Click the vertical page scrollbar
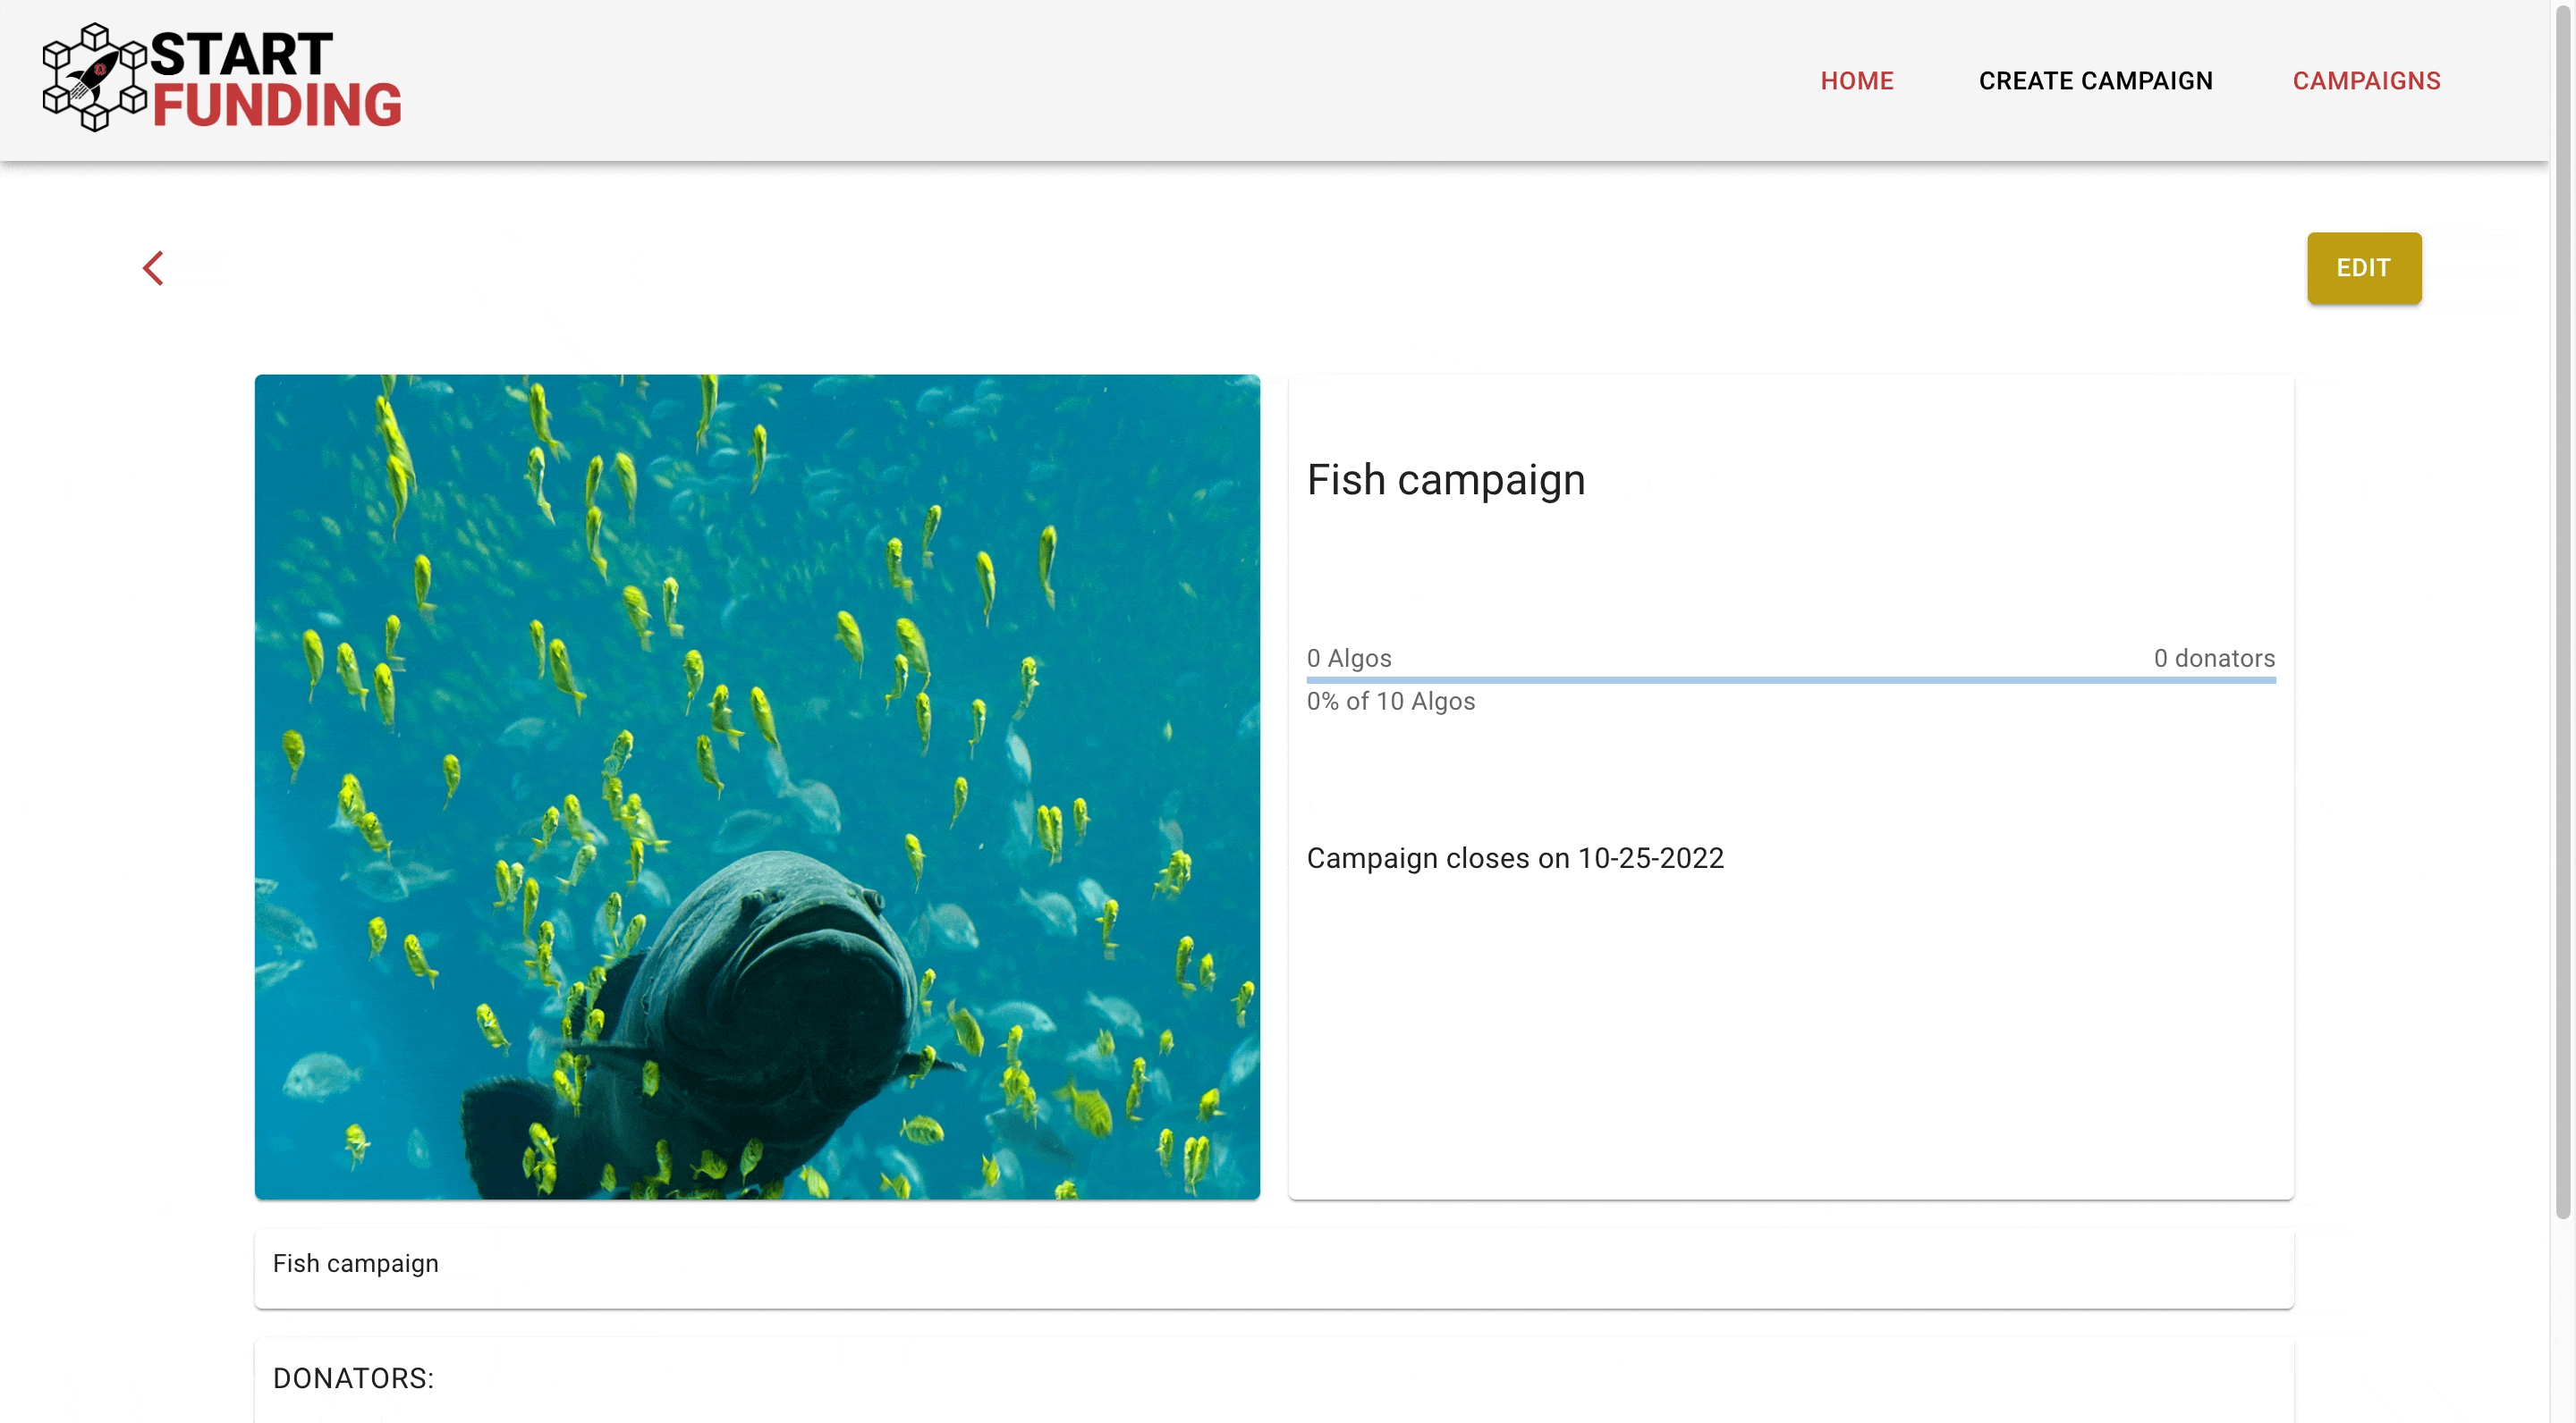This screenshot has width=2576, height=1423. coord(2562,600)
